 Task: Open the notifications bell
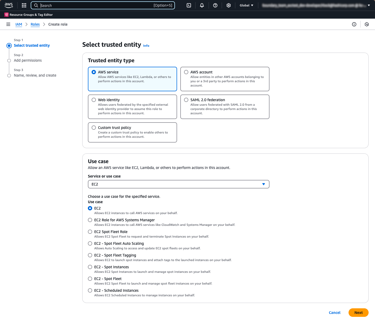coord(202,5)
